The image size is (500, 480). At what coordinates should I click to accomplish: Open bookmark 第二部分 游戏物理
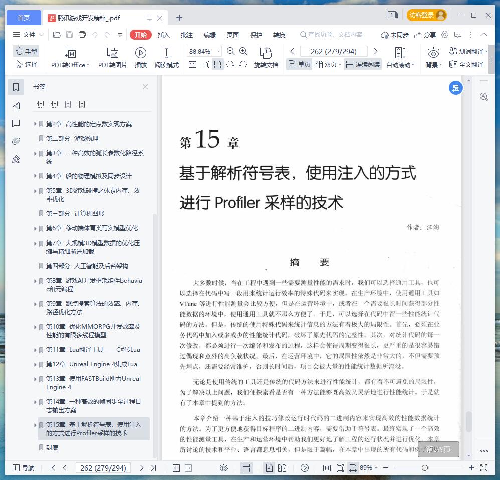click(x=72, y=138)
